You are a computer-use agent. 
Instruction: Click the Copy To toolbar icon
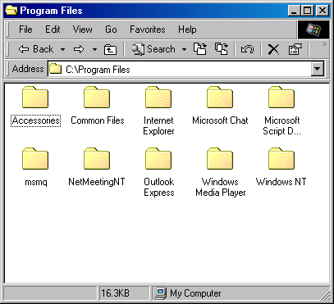(222, 49)
